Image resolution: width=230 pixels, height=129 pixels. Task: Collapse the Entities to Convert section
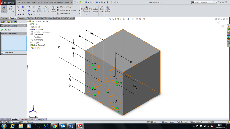(25, 33)
